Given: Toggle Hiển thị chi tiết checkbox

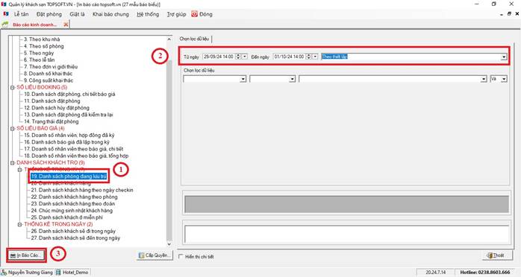Looking at the screenshot, I should click(181, 256).
